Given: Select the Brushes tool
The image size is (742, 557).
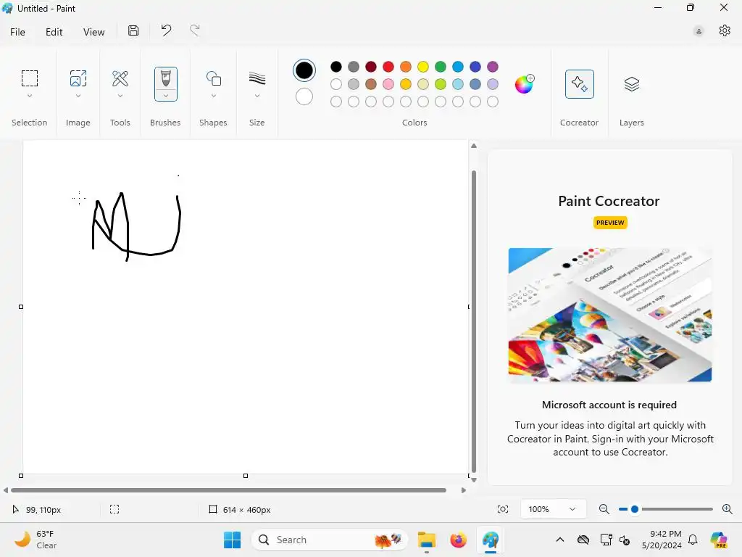Looking at the screenshot, I should pyautogui.click(x=166, y=78).
